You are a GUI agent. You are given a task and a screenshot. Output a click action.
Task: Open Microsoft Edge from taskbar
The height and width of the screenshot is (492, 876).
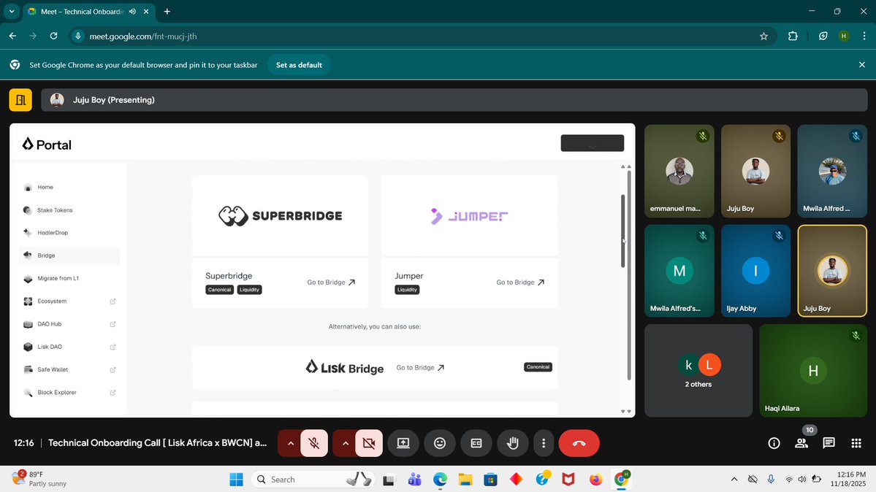441,479
